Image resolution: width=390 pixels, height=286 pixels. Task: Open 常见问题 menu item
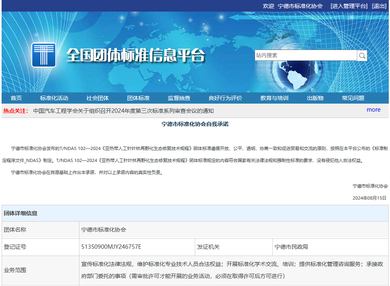353,98
